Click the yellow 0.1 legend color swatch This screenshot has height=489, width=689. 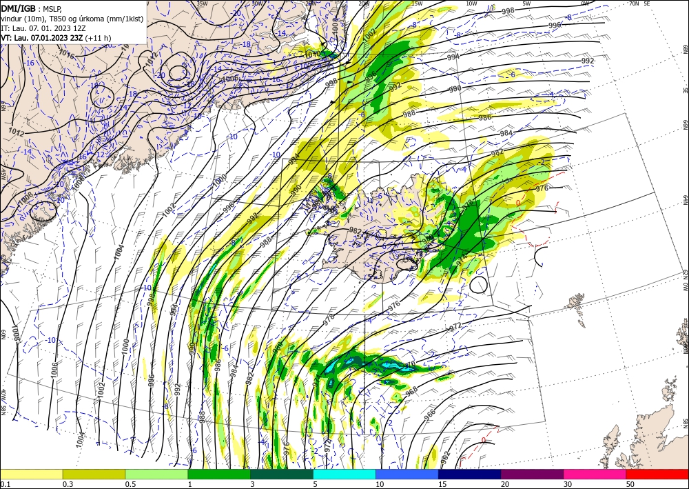(31, 474)
